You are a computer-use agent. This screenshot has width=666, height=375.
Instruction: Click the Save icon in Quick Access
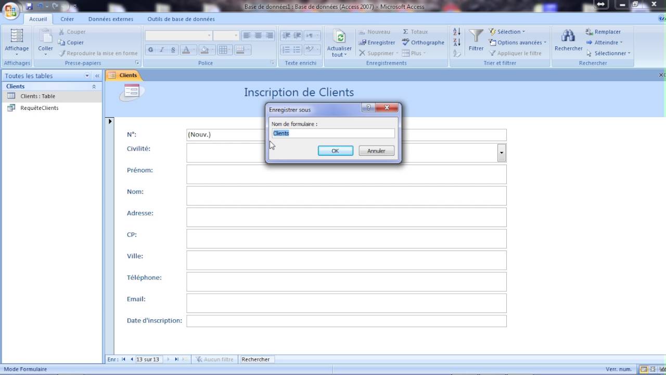point(29,6)
